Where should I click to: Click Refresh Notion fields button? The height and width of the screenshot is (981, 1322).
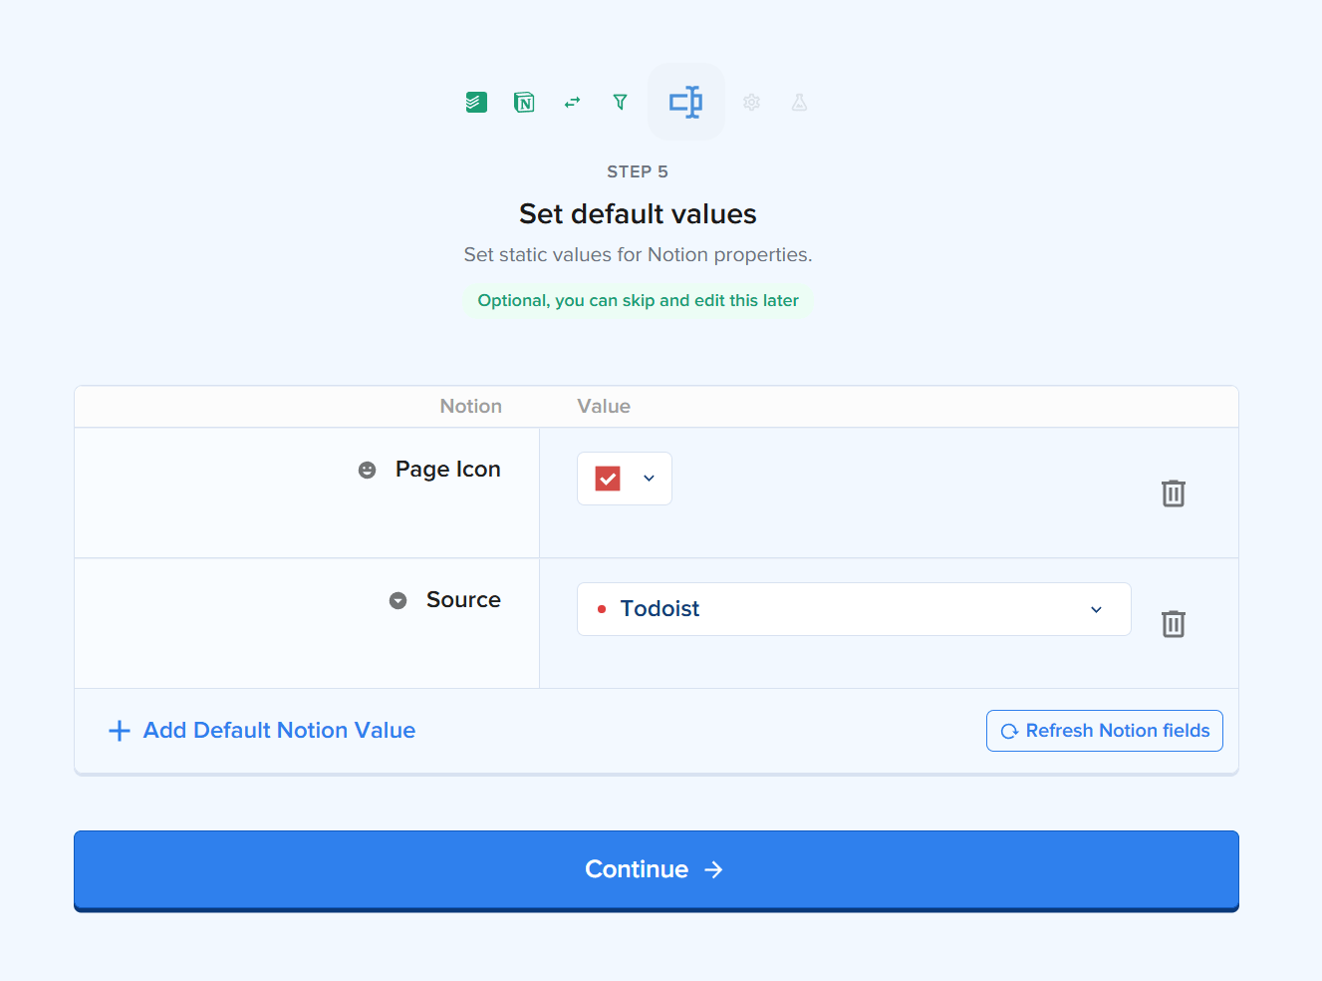pyautogui.click(x=1105, y=731)
